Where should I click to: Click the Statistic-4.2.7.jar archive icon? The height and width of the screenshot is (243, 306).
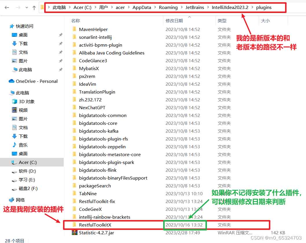pos(75,233)
